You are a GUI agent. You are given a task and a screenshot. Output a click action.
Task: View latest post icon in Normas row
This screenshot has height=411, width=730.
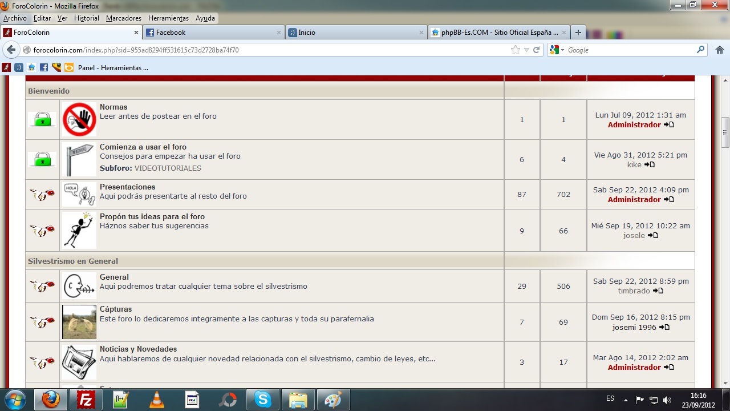[669, 124]
